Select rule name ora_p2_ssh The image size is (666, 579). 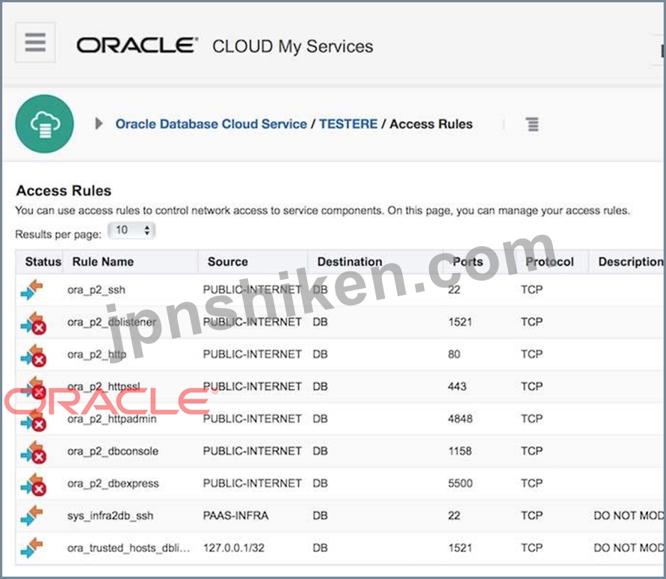click(96, 290)
